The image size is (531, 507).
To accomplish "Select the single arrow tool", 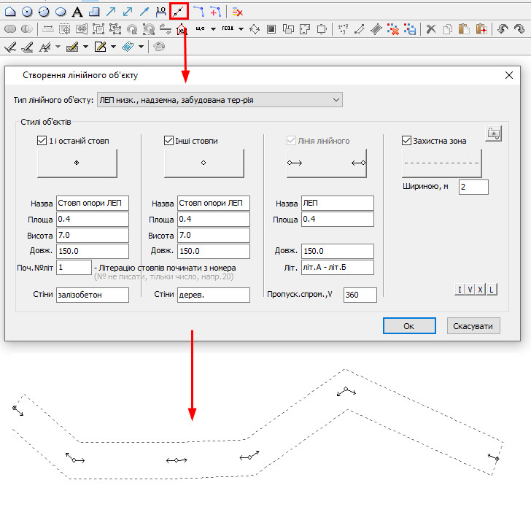I will [x=111, y=12].
